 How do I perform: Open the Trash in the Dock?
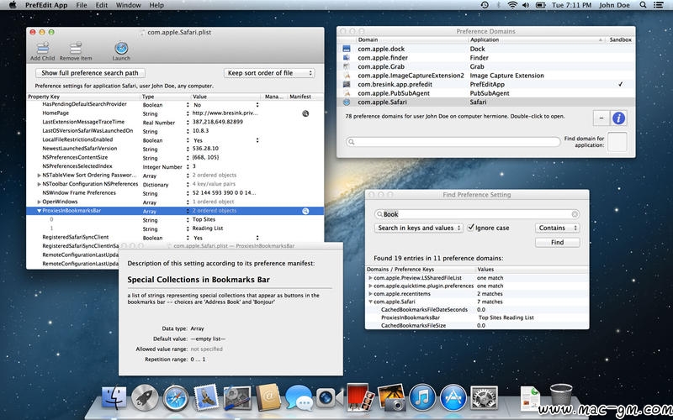tap(561, 396)
